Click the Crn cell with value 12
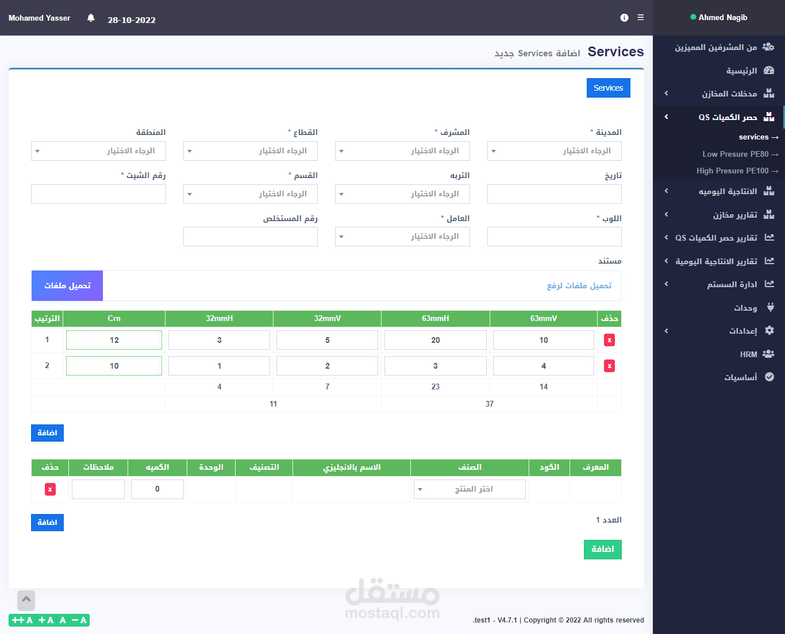 point(114,340)
